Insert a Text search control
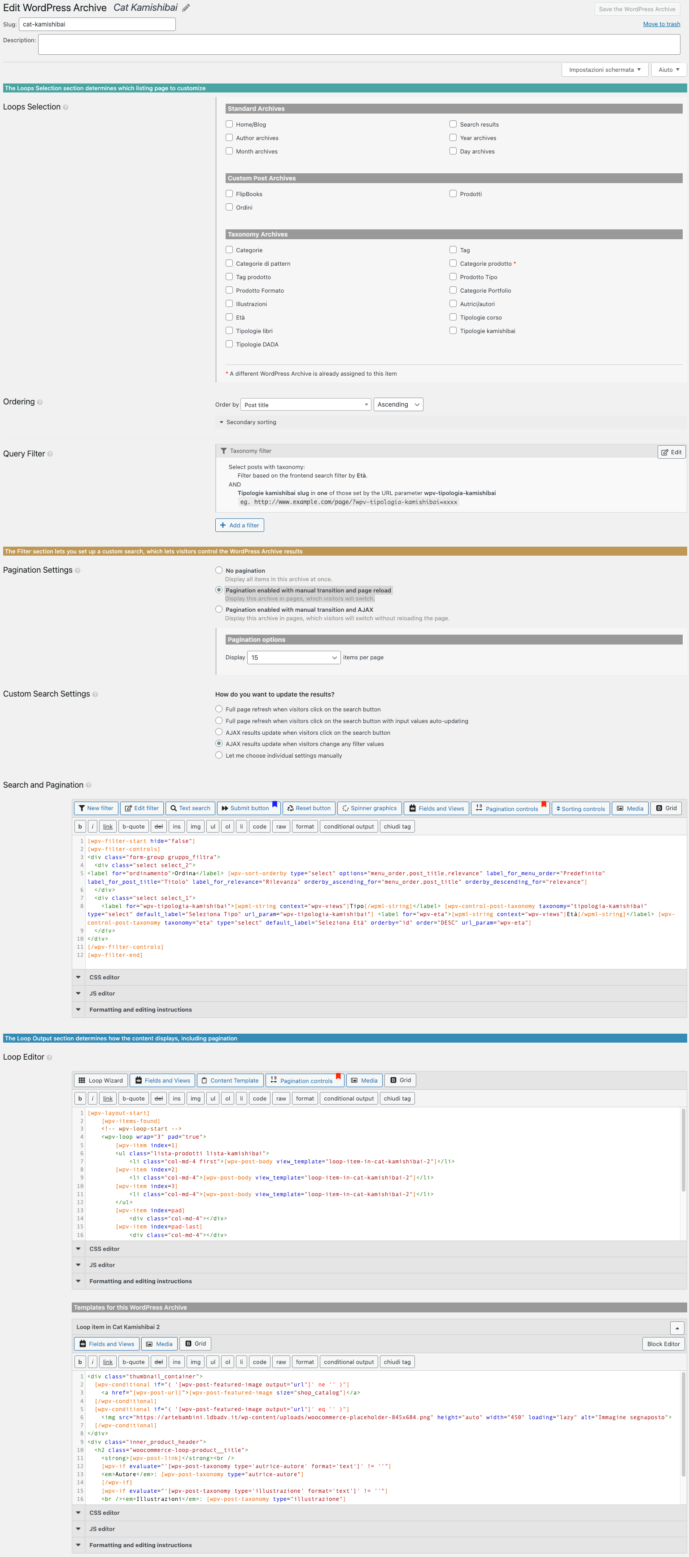The width and height of the screenshot is (689, 1557). pos(190,808)
